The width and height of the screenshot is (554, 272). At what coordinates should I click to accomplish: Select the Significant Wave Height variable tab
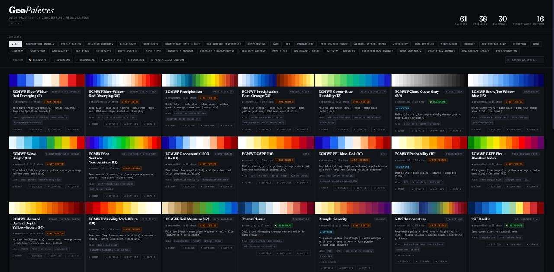point(182,44)
